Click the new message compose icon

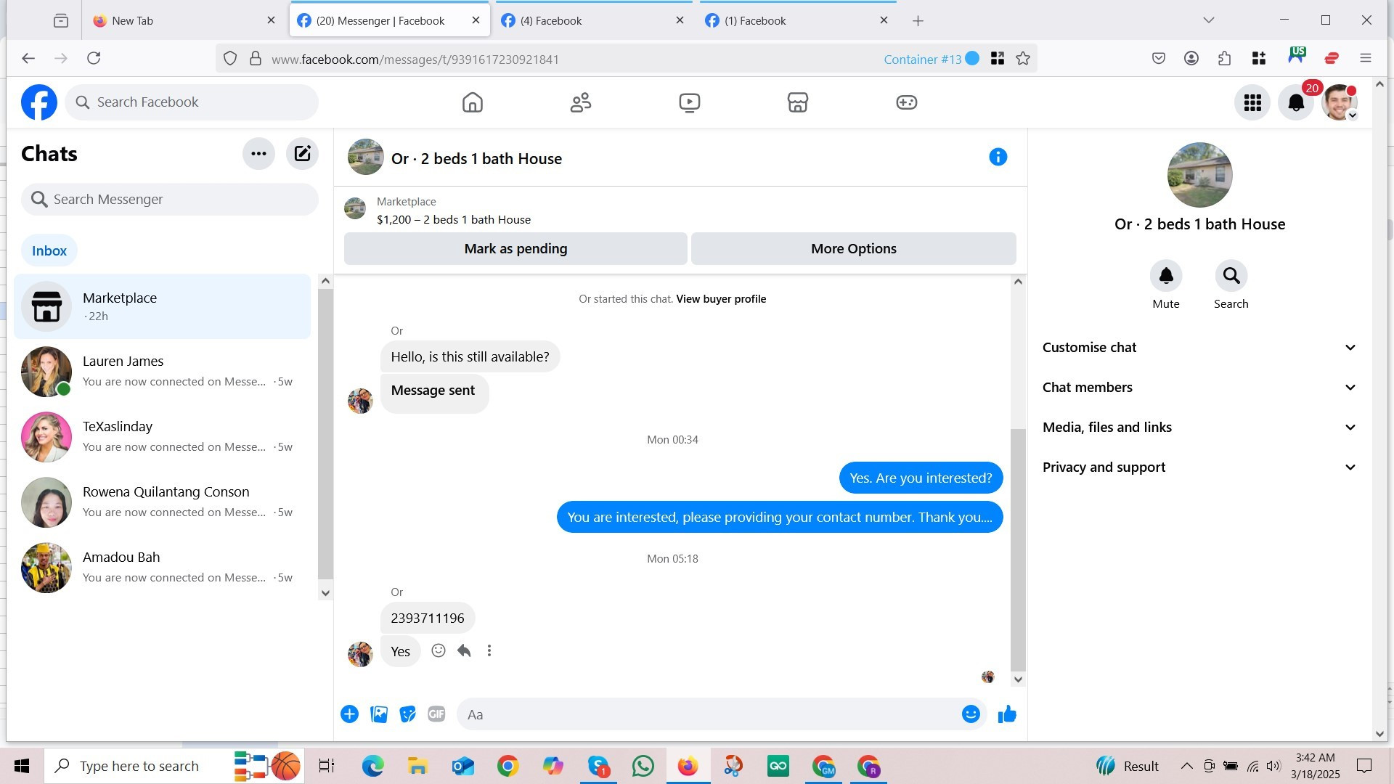(x=302, y=153)
